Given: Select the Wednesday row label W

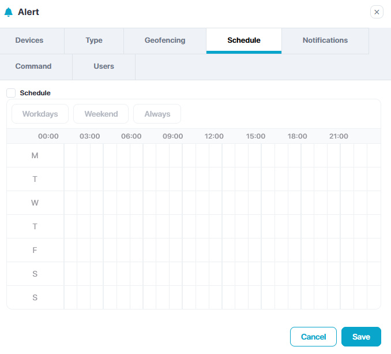Looking at the screenshot, I should tap(35, 203).
